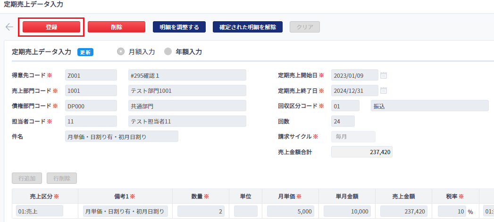Click the customer name field #295確認１
The height and width of the screenshot is (222, 494).
(187, 75)
